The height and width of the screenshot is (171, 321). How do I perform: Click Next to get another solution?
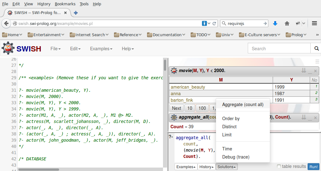176,108
